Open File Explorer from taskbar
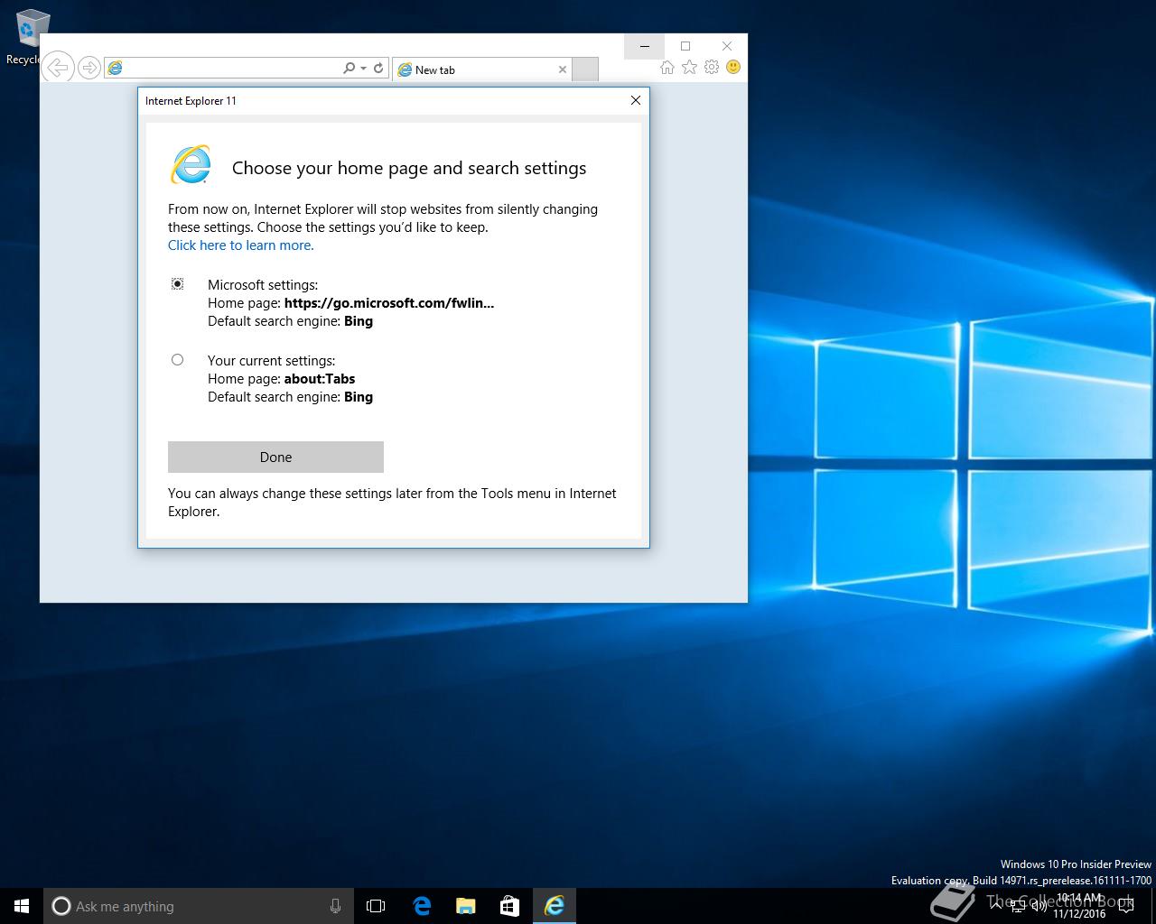The image size is (1156, 924). coord(465,906)
